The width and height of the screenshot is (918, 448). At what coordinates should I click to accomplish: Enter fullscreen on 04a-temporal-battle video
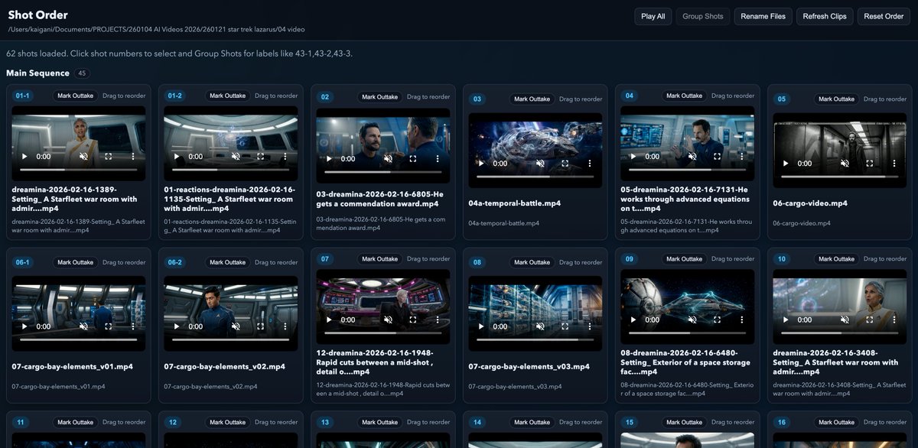[x=565, y=164]
